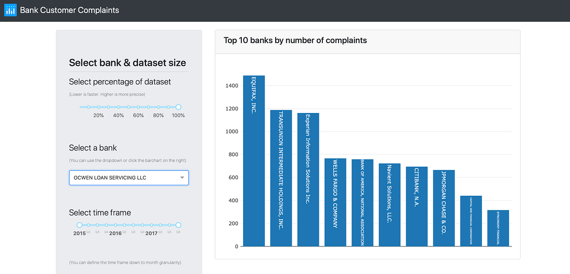
Task: Click the 2015 handle on the time frame slider
Action: tap(79, 225)
